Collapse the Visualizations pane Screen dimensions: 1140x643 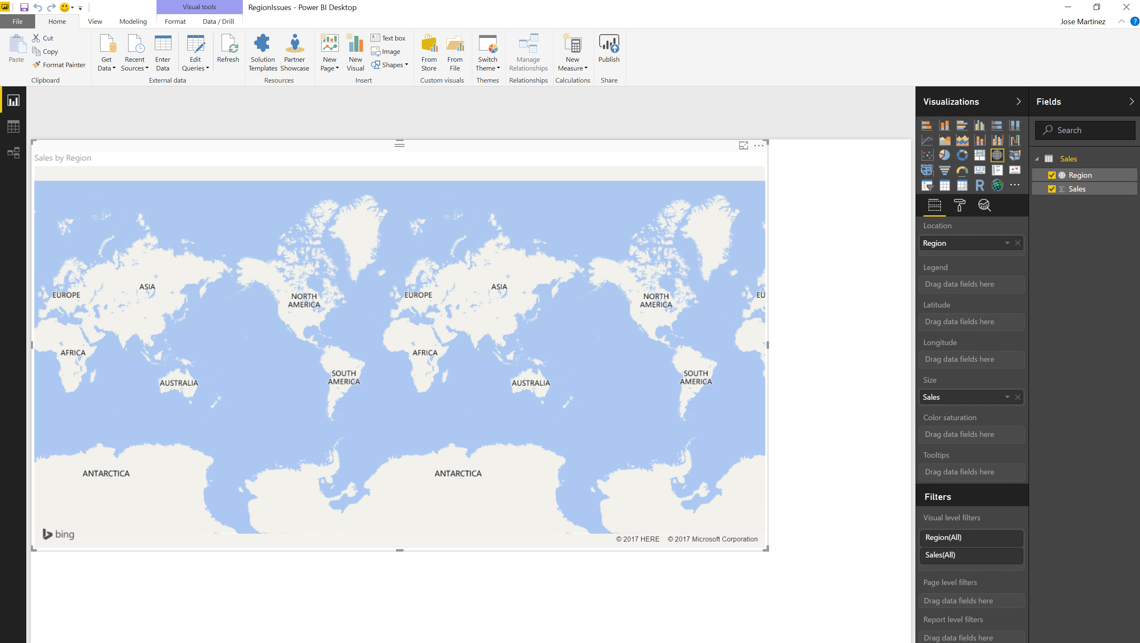(x=1018, y=101)
